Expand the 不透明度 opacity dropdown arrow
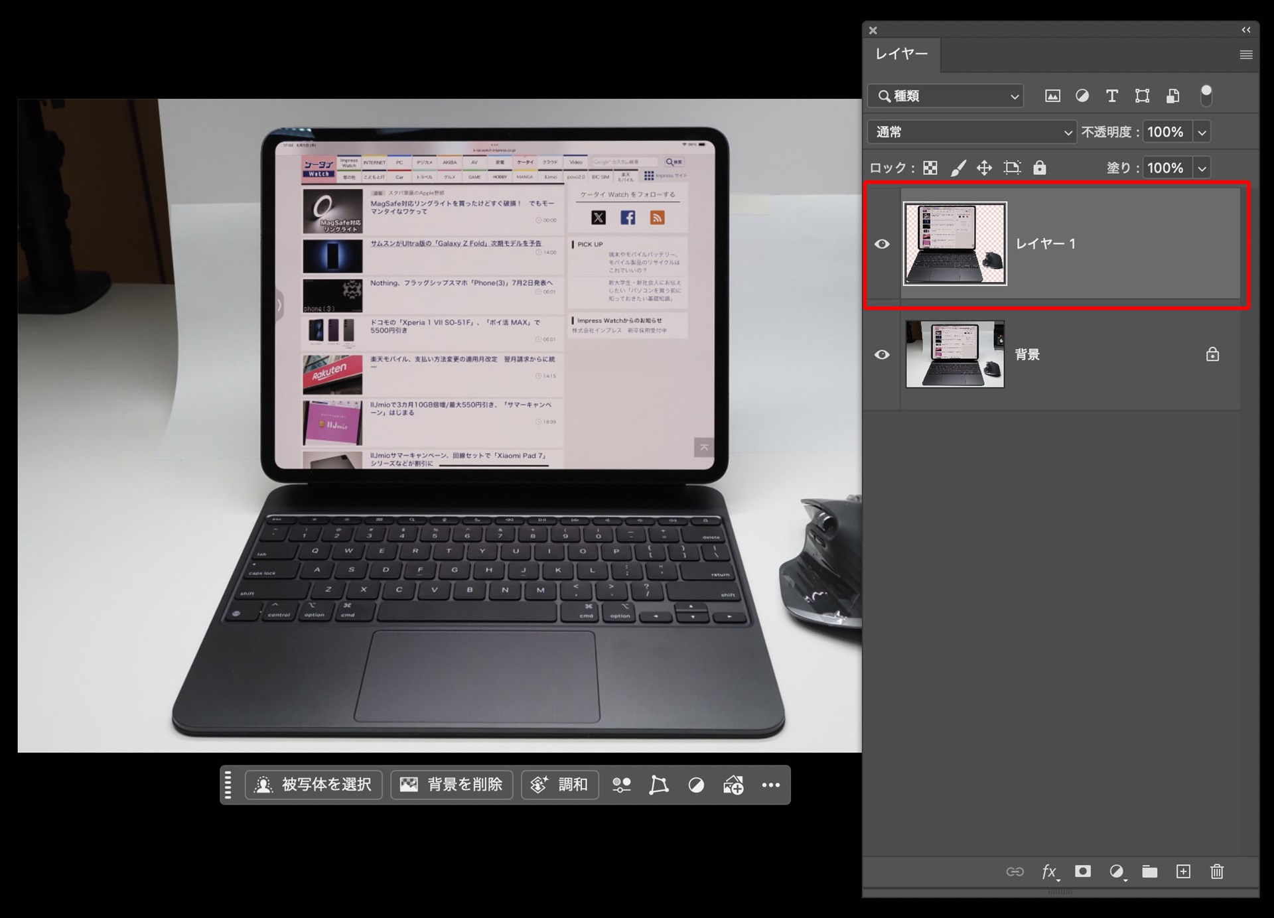The width and height of the screenshot is (1274, 918). [x=1202, y=132]
